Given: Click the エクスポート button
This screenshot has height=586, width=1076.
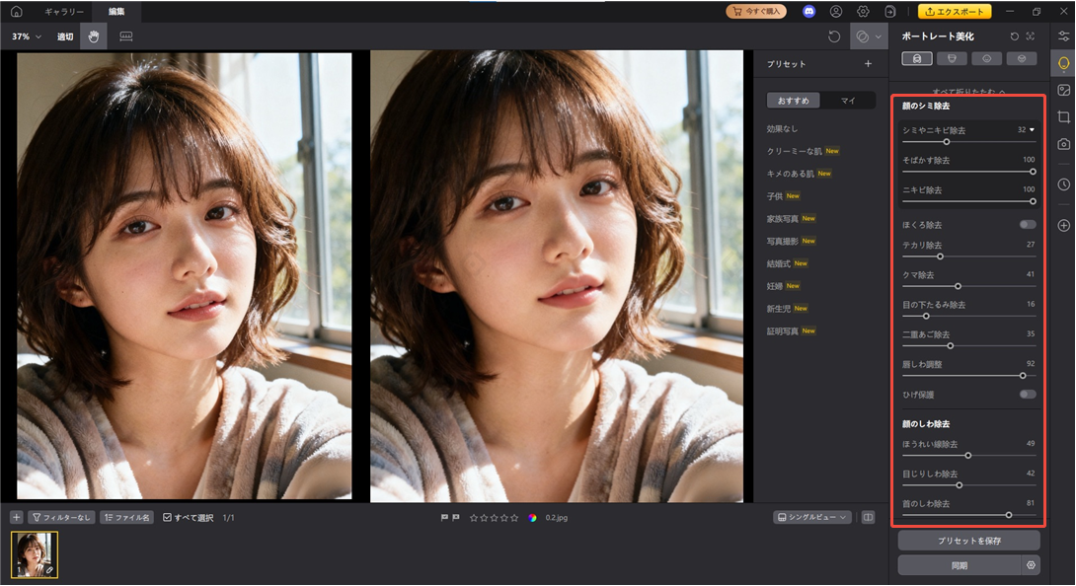Looking at the screenshot, I should (x=955, y=12).
